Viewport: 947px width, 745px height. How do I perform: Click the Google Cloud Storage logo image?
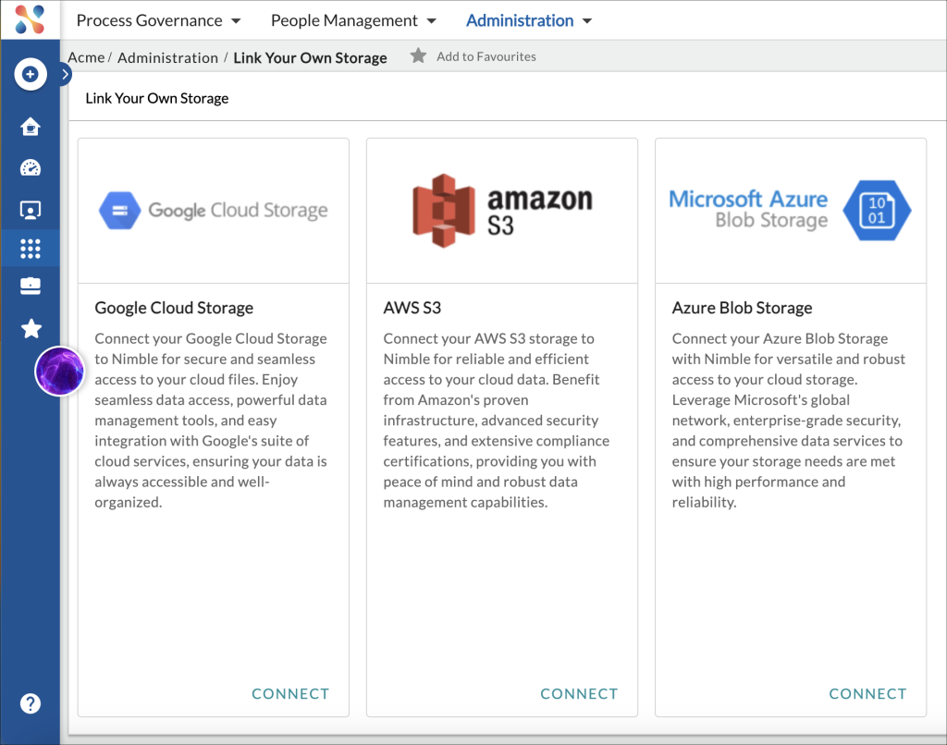click(x=214, y=210)
